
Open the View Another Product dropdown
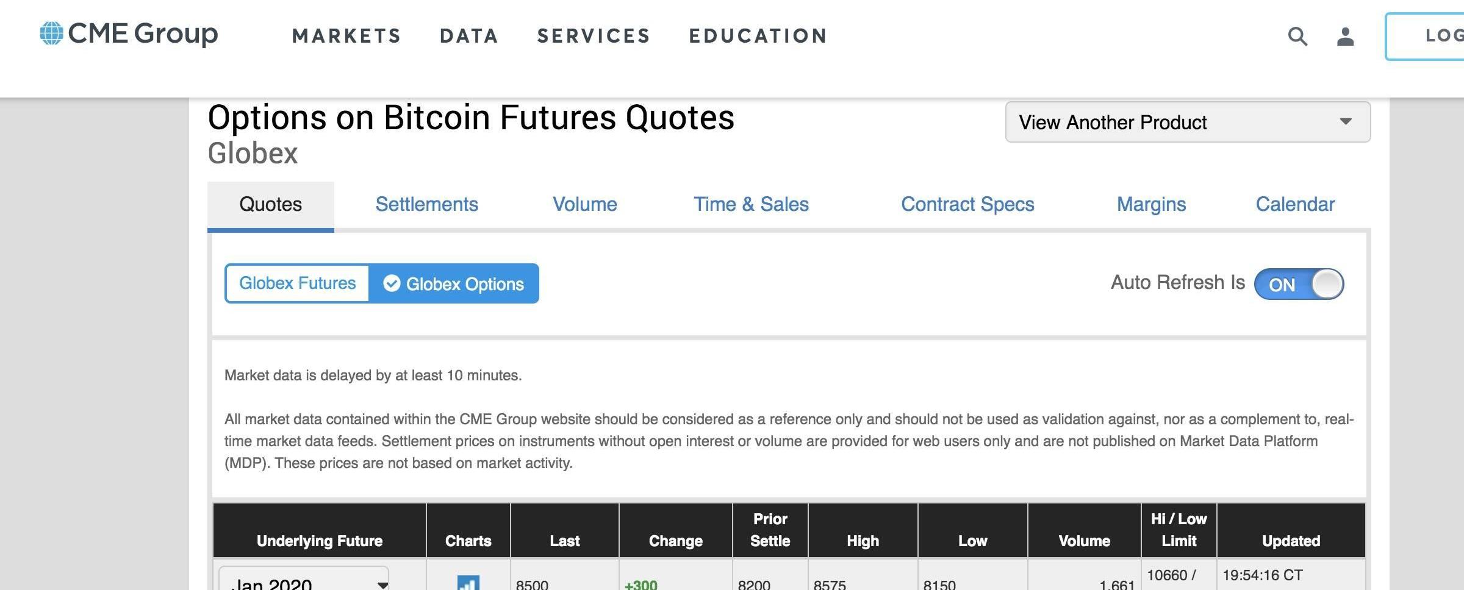[x=1187, y=122]
